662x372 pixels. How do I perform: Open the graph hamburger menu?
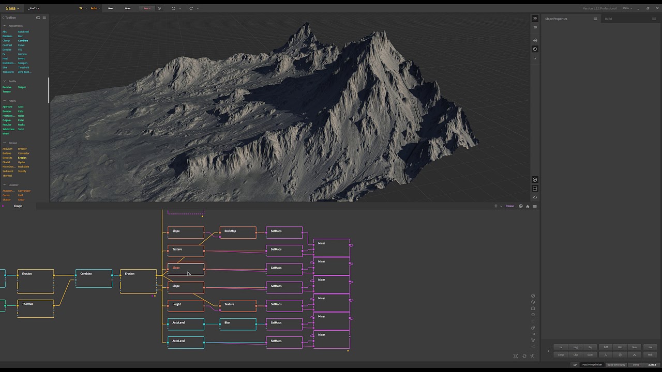(x=535, y=206)
